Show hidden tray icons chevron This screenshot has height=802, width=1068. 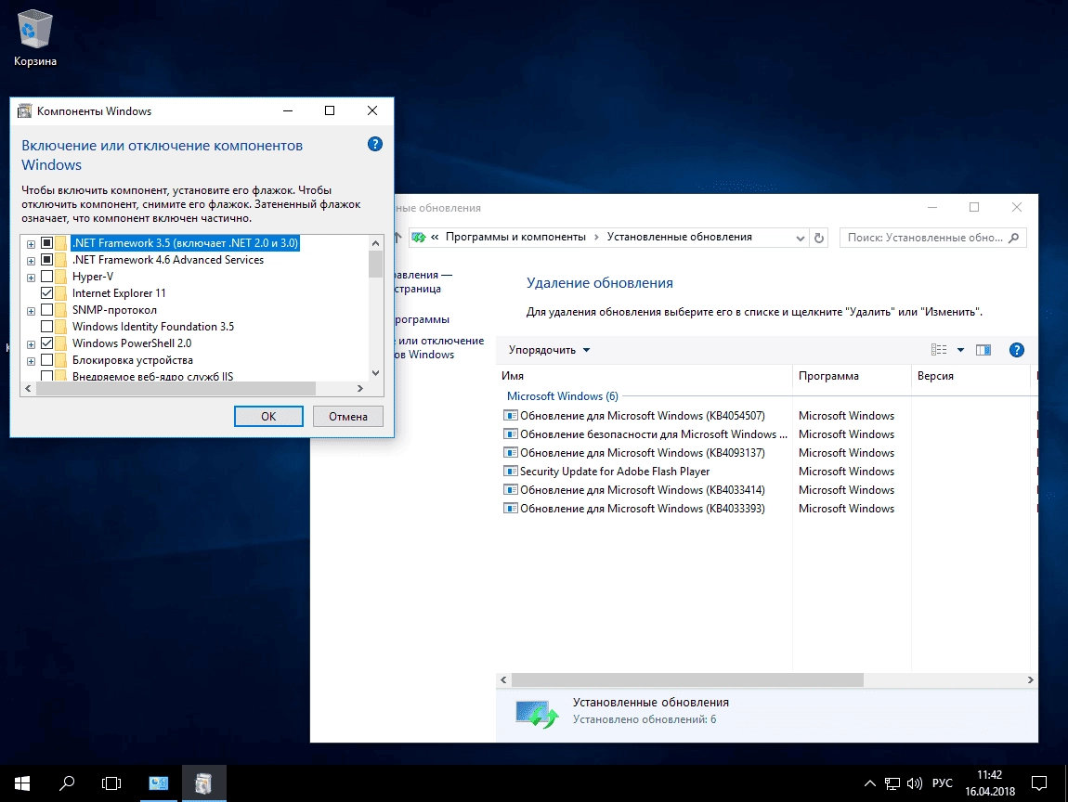coord(870,783)
